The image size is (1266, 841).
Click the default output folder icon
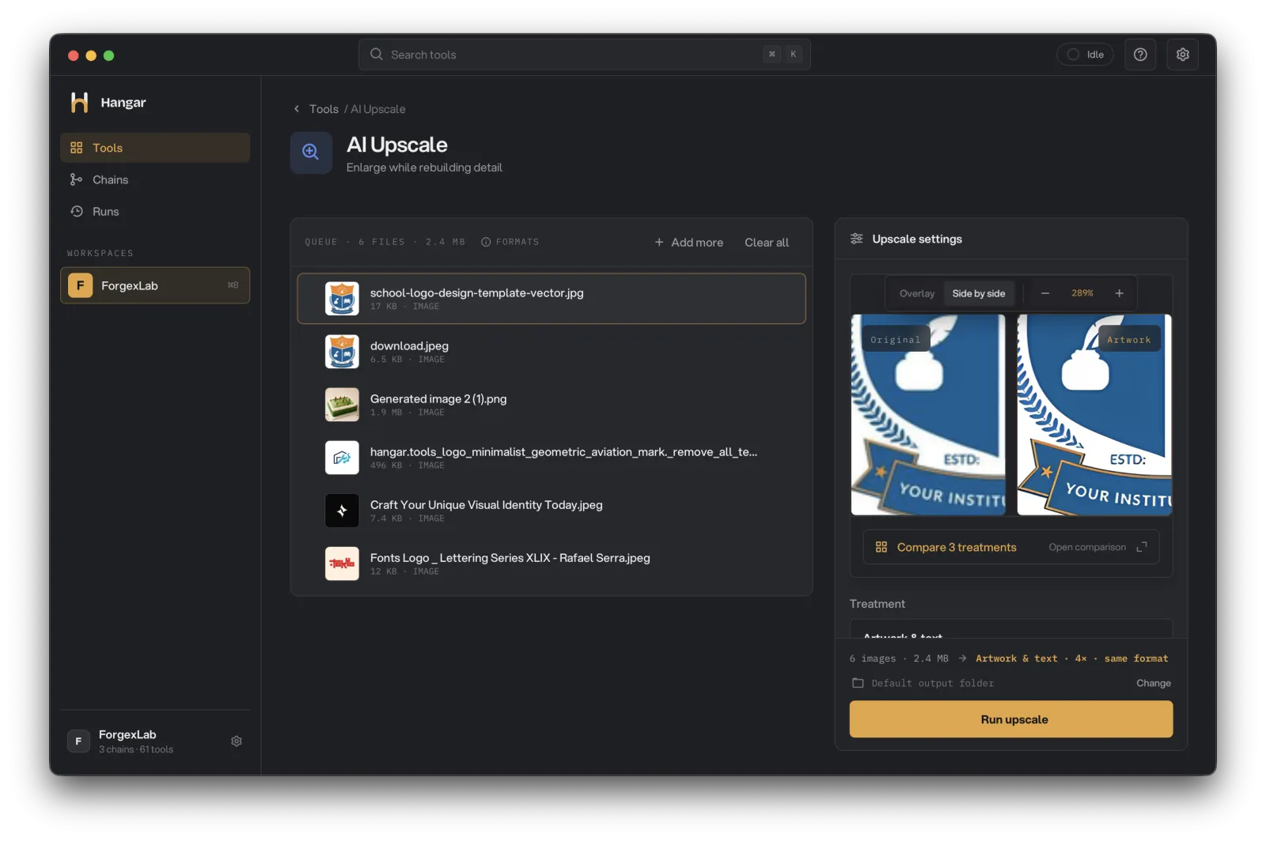coord(858,683)
